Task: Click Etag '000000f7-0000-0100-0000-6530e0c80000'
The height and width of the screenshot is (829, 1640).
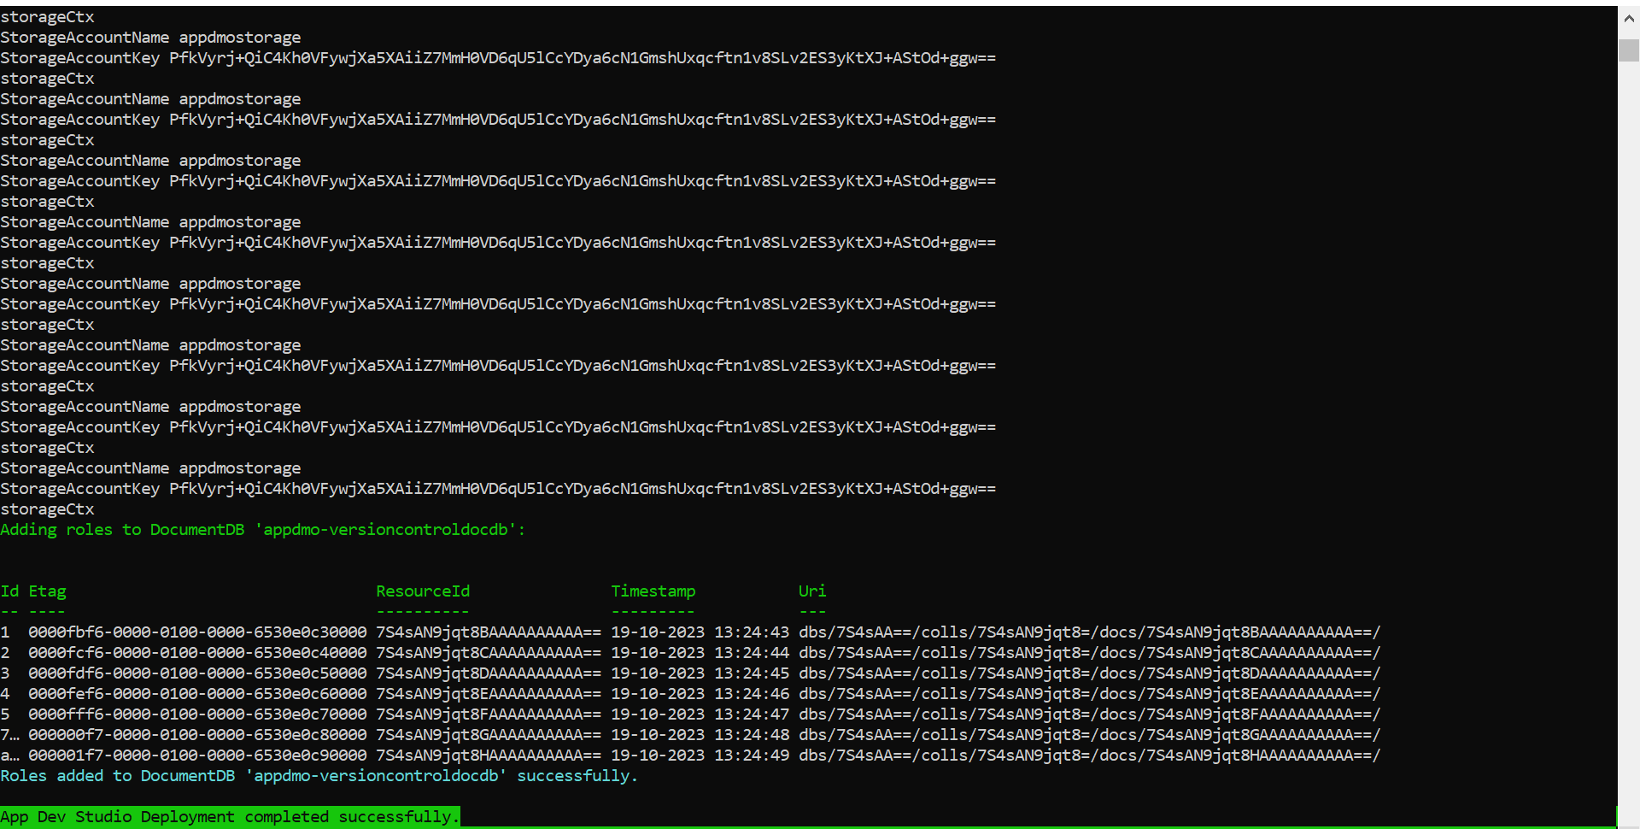Action: (x=197, y=735)
